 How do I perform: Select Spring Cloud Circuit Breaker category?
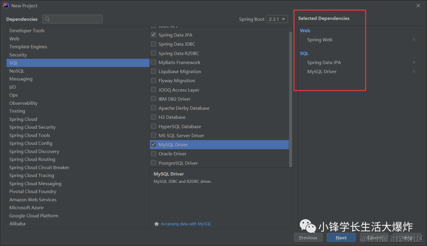pos(78,167)
